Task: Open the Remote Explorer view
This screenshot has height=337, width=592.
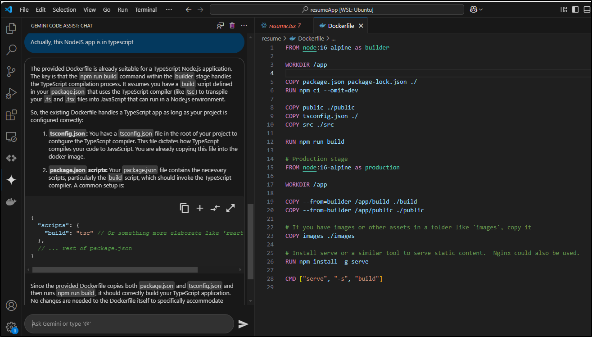Action: tap(11, 137)
